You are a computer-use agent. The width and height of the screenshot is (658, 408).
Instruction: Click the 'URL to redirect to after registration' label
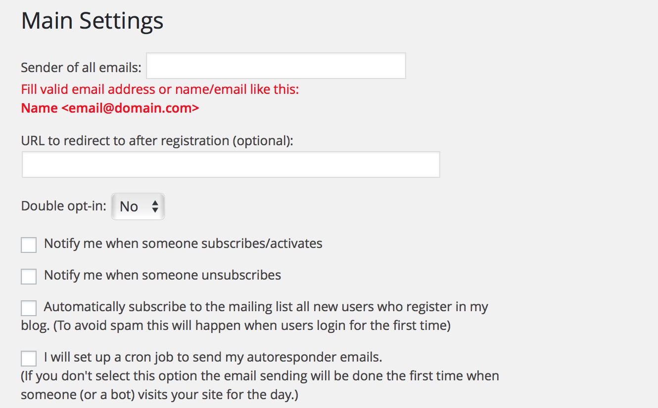(157, 141)
